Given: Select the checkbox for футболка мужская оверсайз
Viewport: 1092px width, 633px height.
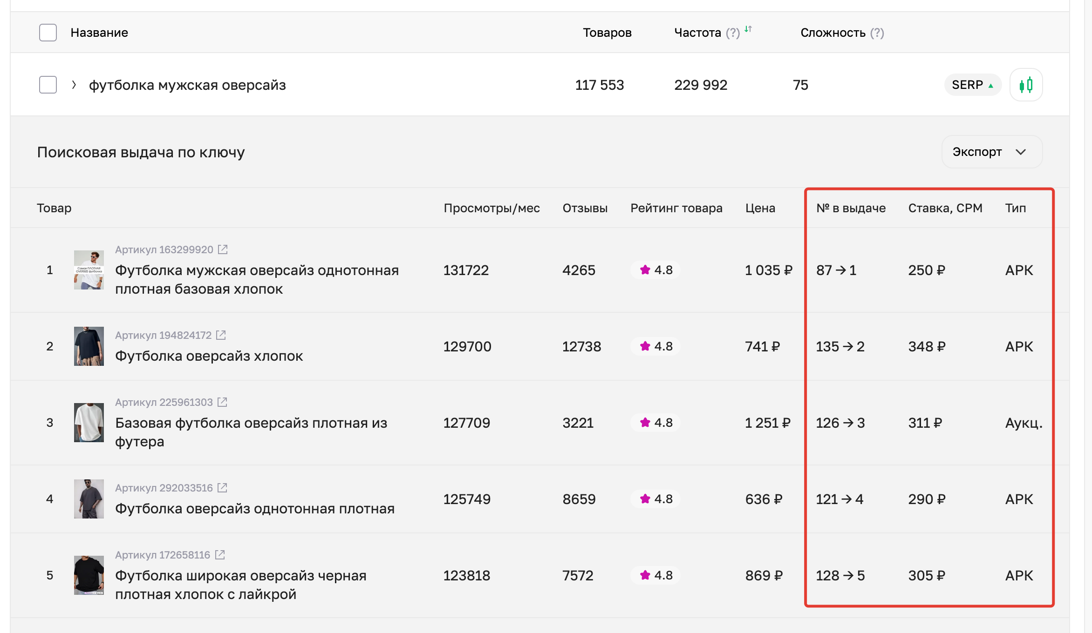Looking at the screenshot, I should click(x=48, y=85).
